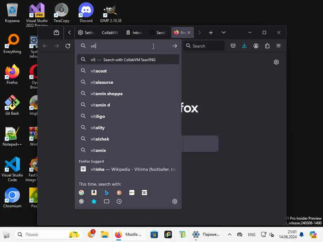Image resolution: width=323 pixels, height=242 pixels.
Task: Switch to the Settings tab
Action: [86, 32]
